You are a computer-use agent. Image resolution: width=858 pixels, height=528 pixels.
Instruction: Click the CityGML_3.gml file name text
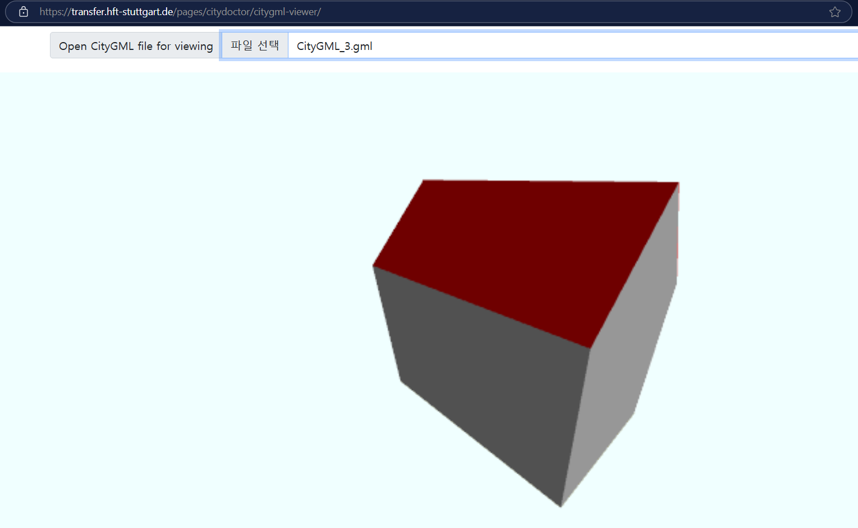pos(334,46)
